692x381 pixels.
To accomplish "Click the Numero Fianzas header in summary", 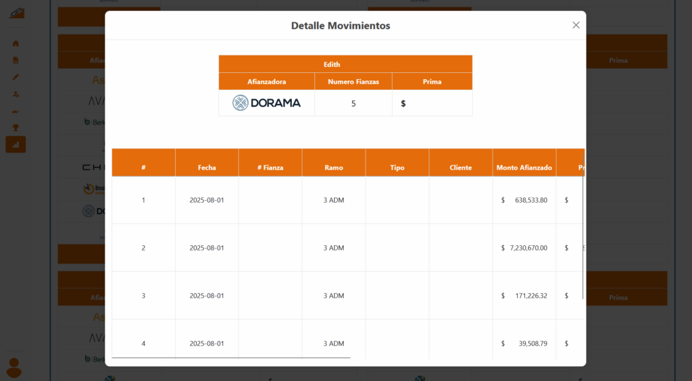I will pyautogui.click(x=353, y=82).
